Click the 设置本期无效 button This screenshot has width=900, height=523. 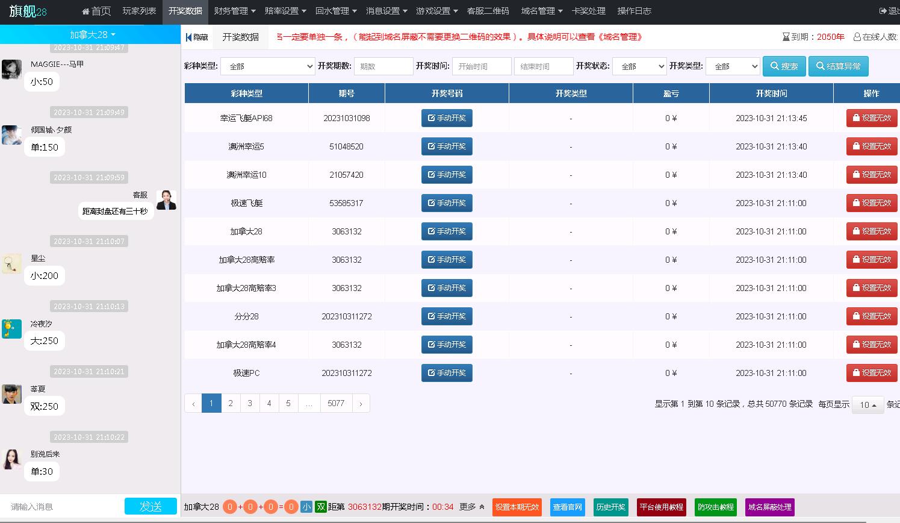(x=517, y=507)
